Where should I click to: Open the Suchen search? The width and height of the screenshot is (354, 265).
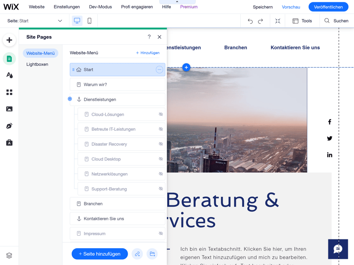(336, 21)
